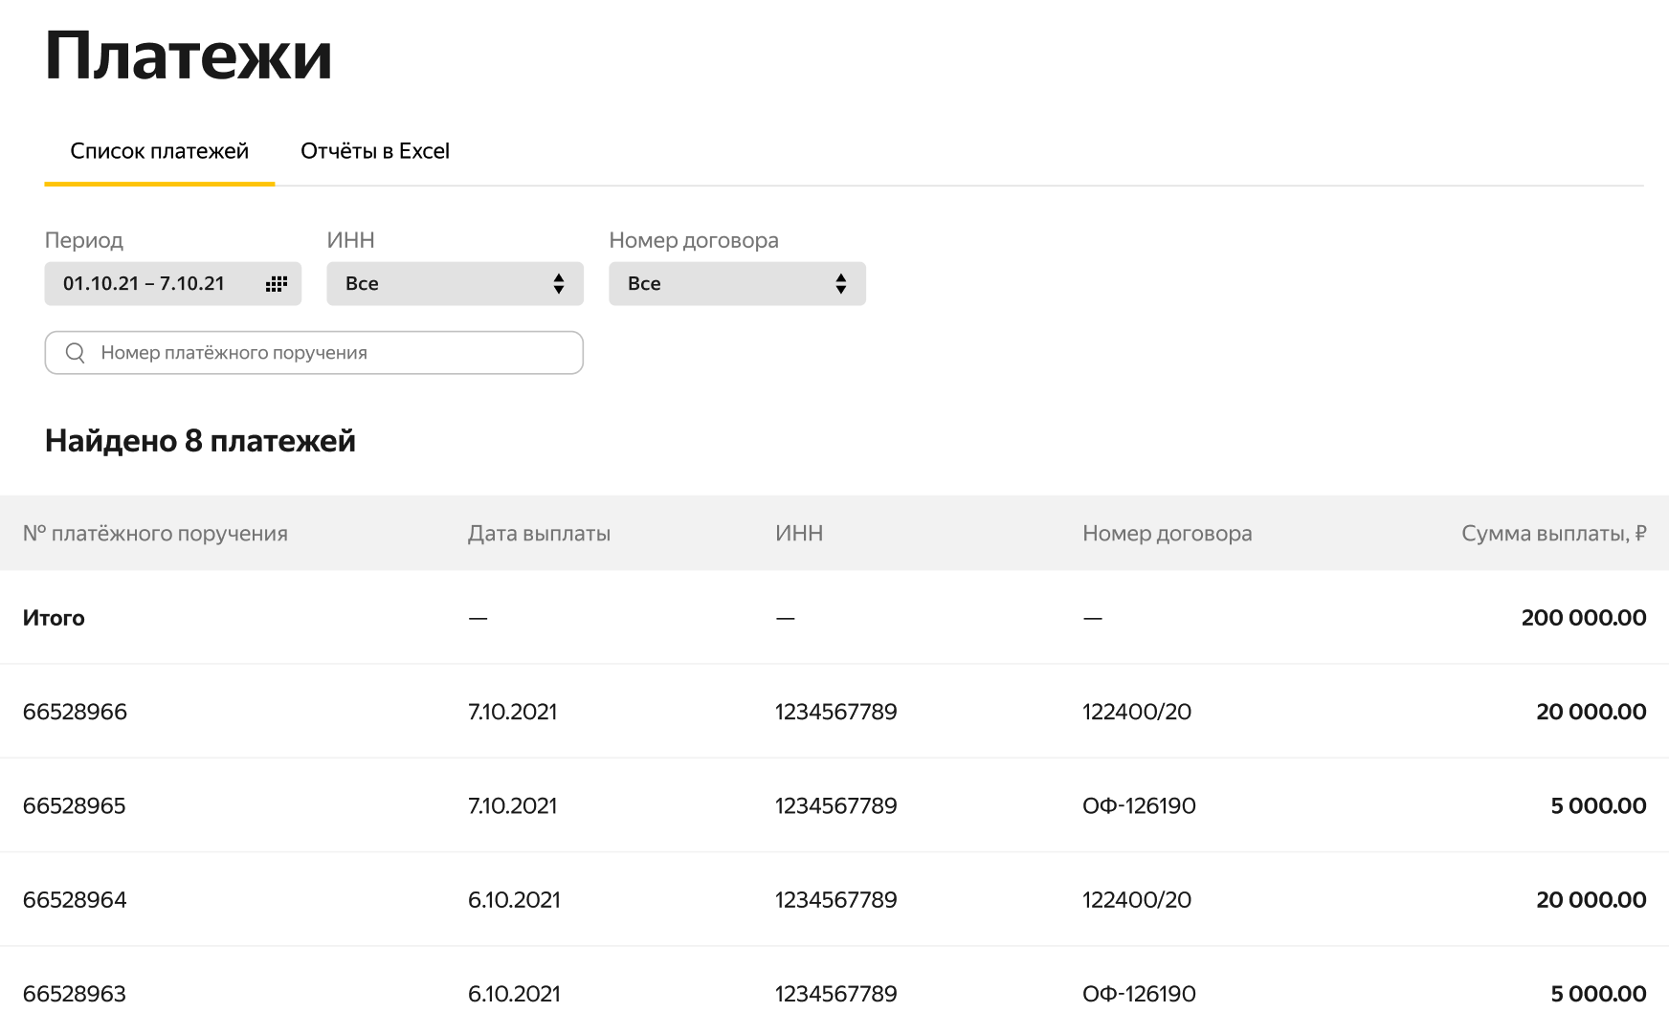This screenshot has height=1034, width=1669.
Task: Select payment order 66528965
Action: pyautogui.click(x=75, y=805)
